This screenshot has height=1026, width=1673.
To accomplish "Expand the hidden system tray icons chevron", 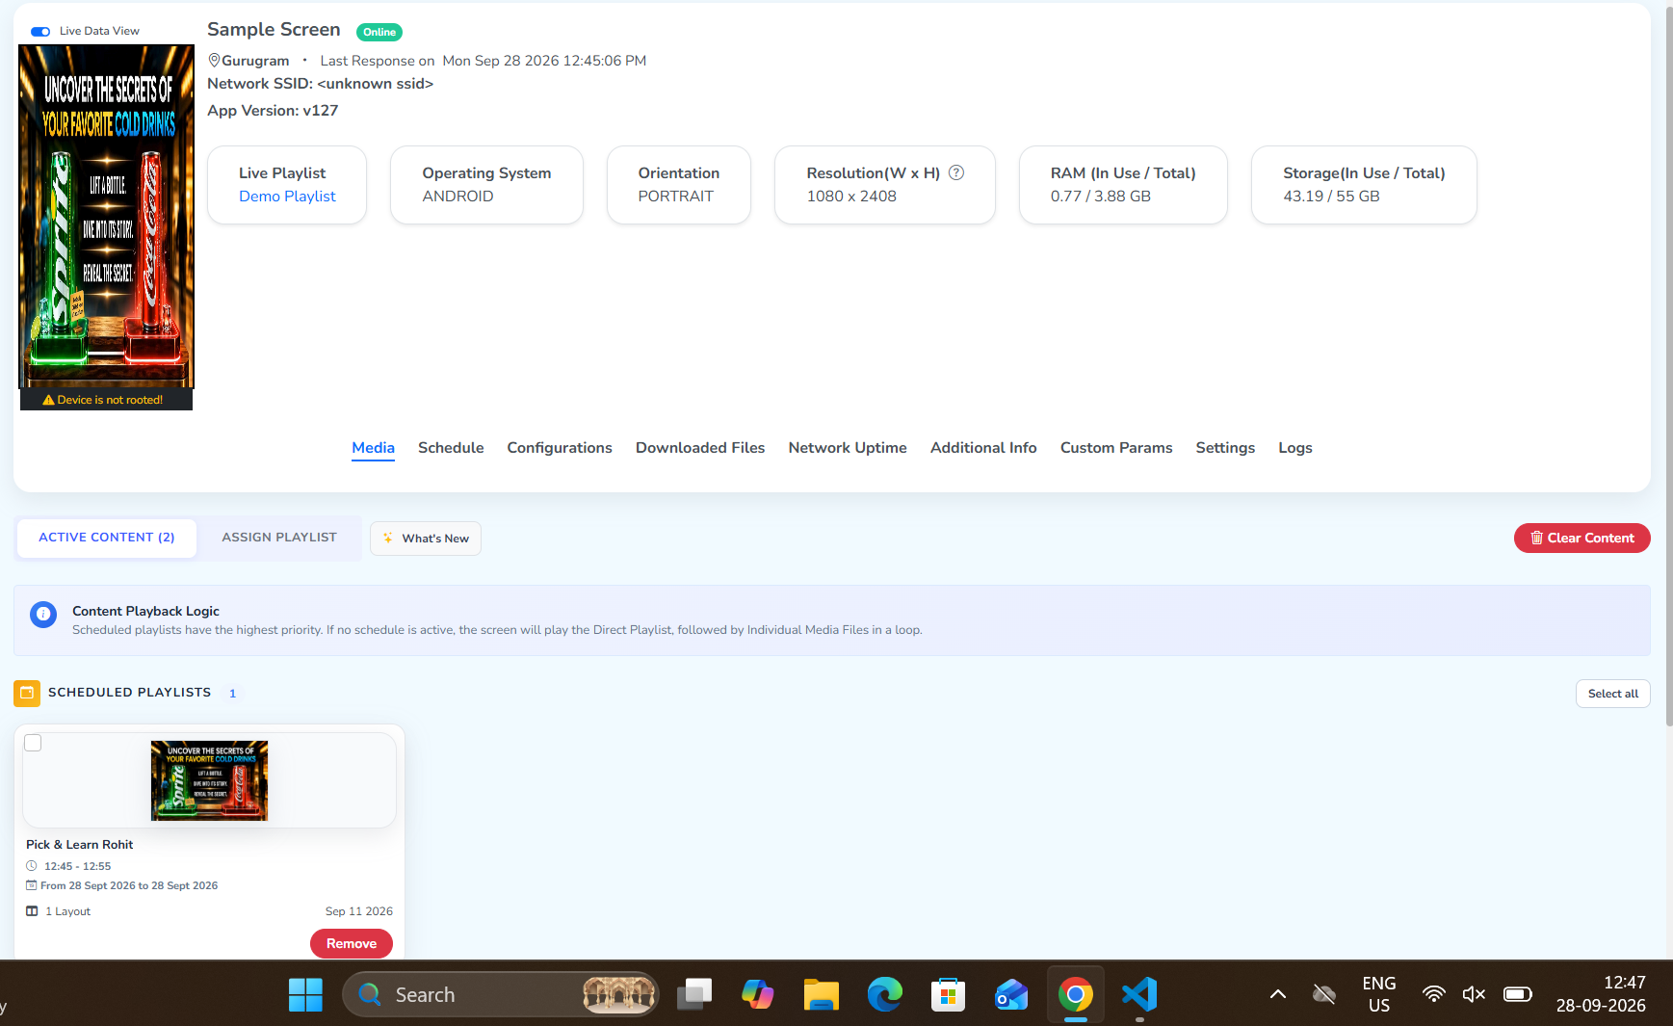I will tap(1277, 994).
